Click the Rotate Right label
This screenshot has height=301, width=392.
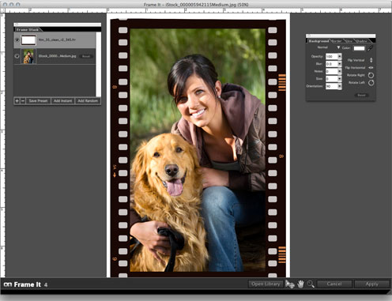pos(356,75)
